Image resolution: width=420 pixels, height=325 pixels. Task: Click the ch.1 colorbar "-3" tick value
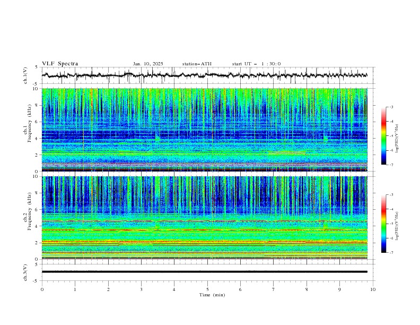391,107
